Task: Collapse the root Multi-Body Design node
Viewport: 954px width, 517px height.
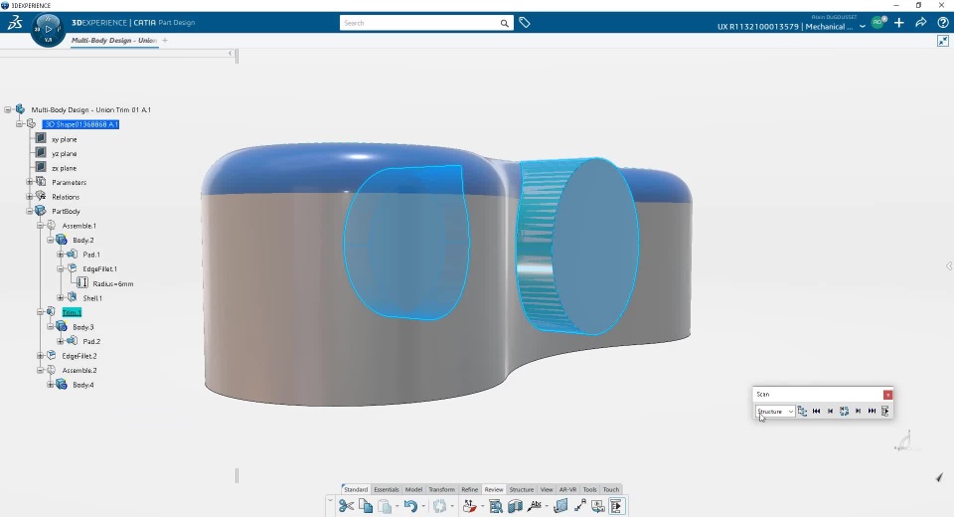Action: (7, 109)
